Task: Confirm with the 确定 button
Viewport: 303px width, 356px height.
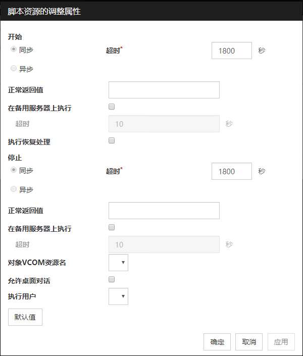Action: 217,342
